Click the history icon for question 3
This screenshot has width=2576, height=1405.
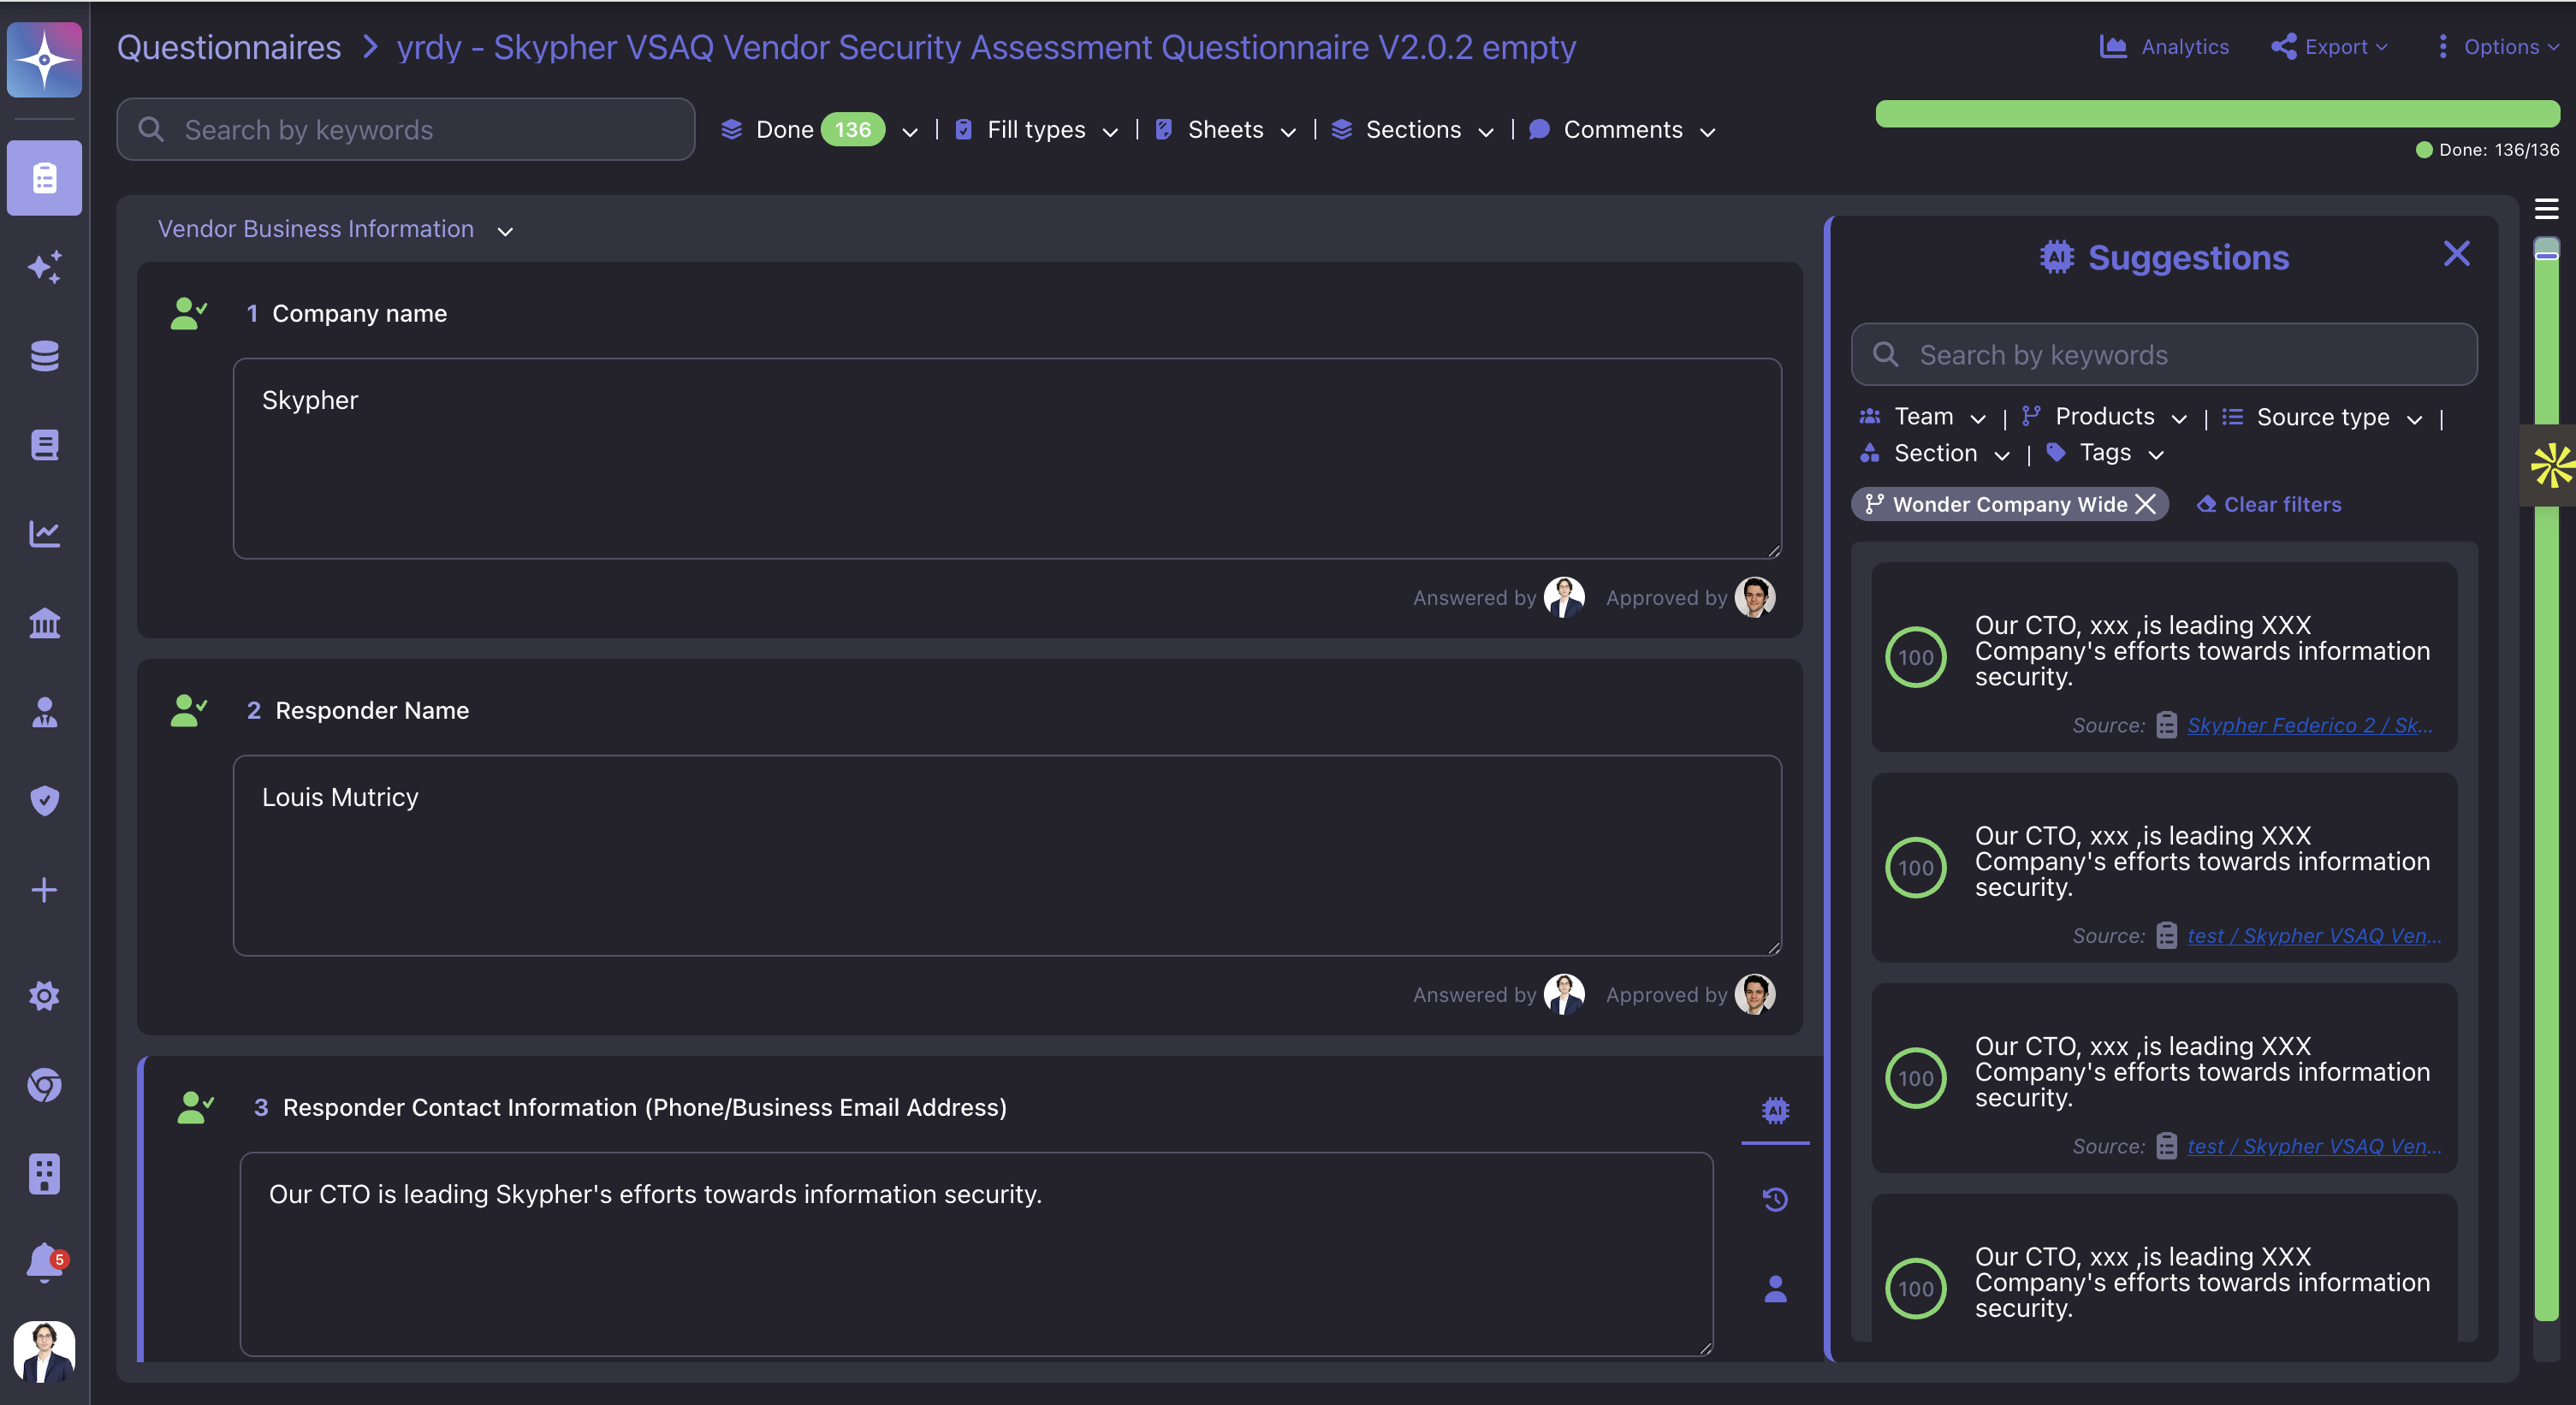click(x=1775, y=1199)
